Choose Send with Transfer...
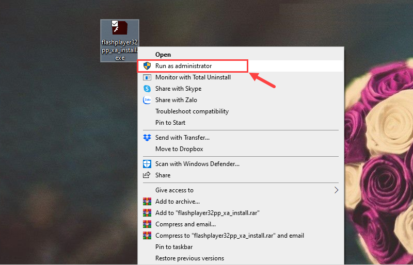The image size is (413, 265). pyautogui.click(x=241, y=138)
